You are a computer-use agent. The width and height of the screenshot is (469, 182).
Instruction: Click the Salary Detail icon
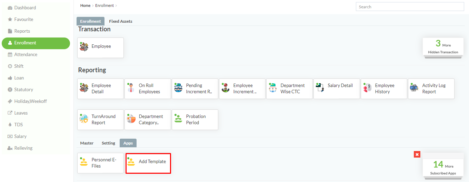(320, 88)
